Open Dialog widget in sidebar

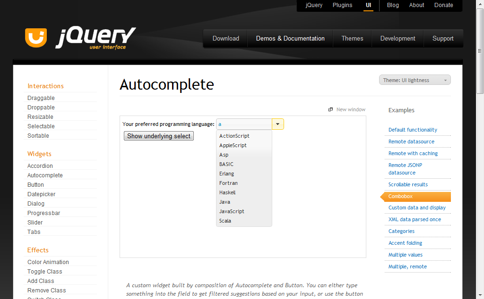pyautogui.click(x=36, y=204)
